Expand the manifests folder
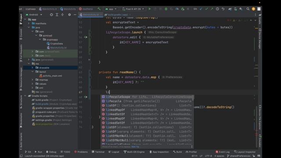The image size is (281, 158). click(x=29, y=23)
